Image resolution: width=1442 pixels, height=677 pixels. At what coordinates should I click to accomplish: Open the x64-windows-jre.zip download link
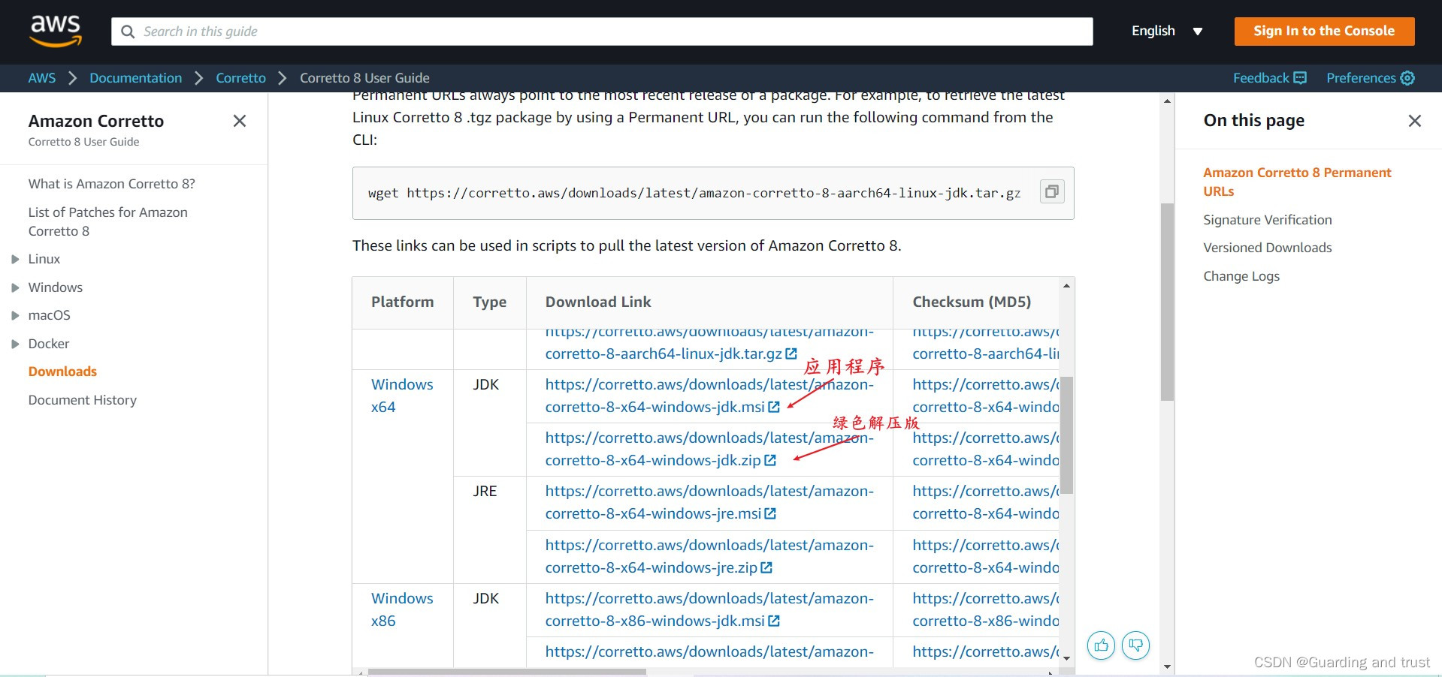pos(709,556)
